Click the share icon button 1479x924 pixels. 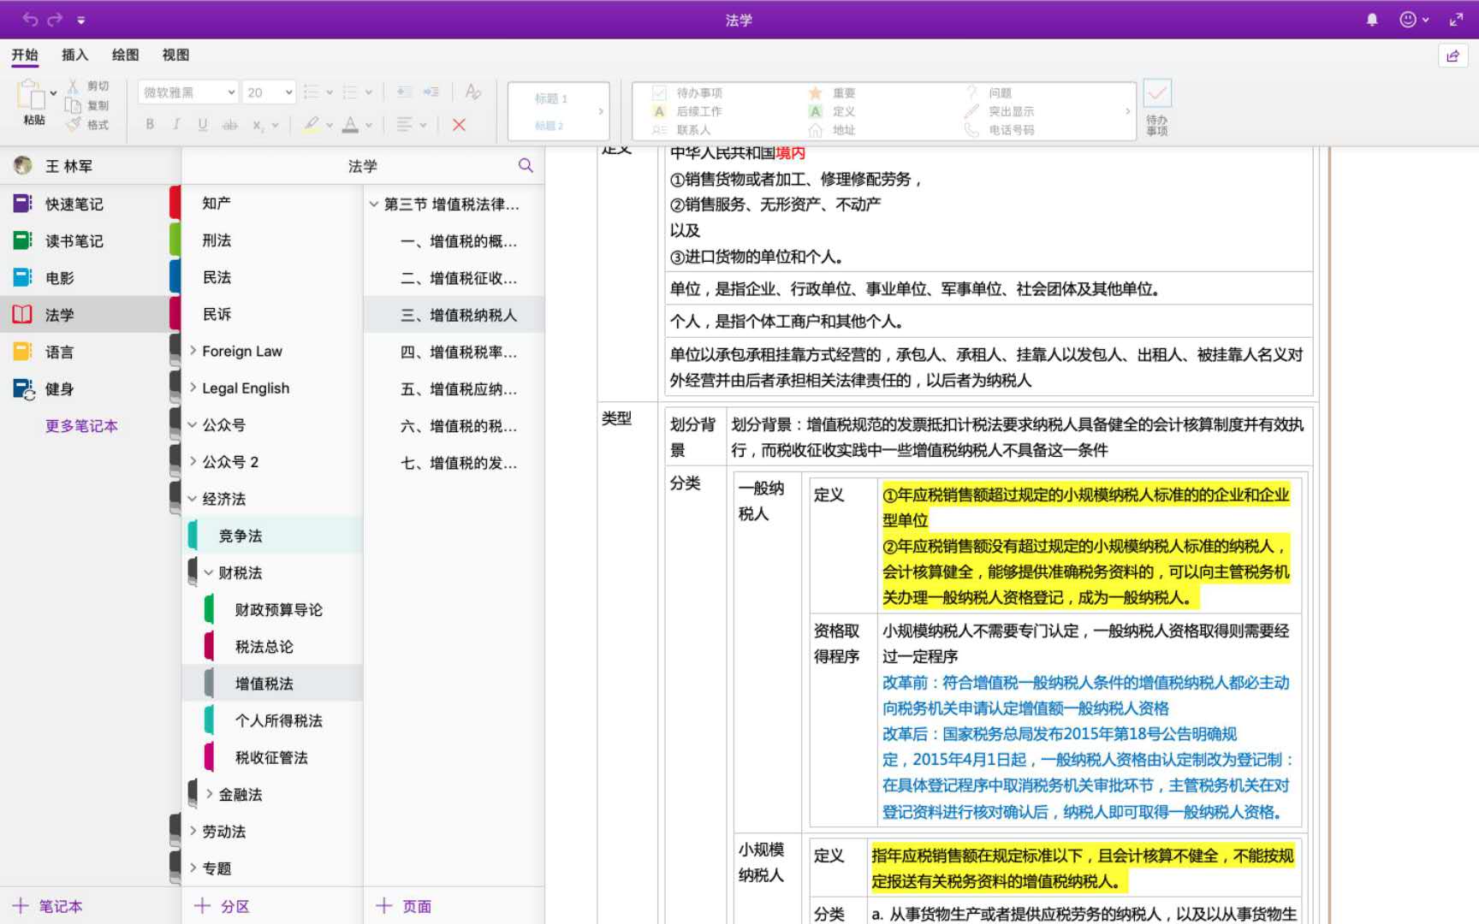click(x=1452, y=56)
